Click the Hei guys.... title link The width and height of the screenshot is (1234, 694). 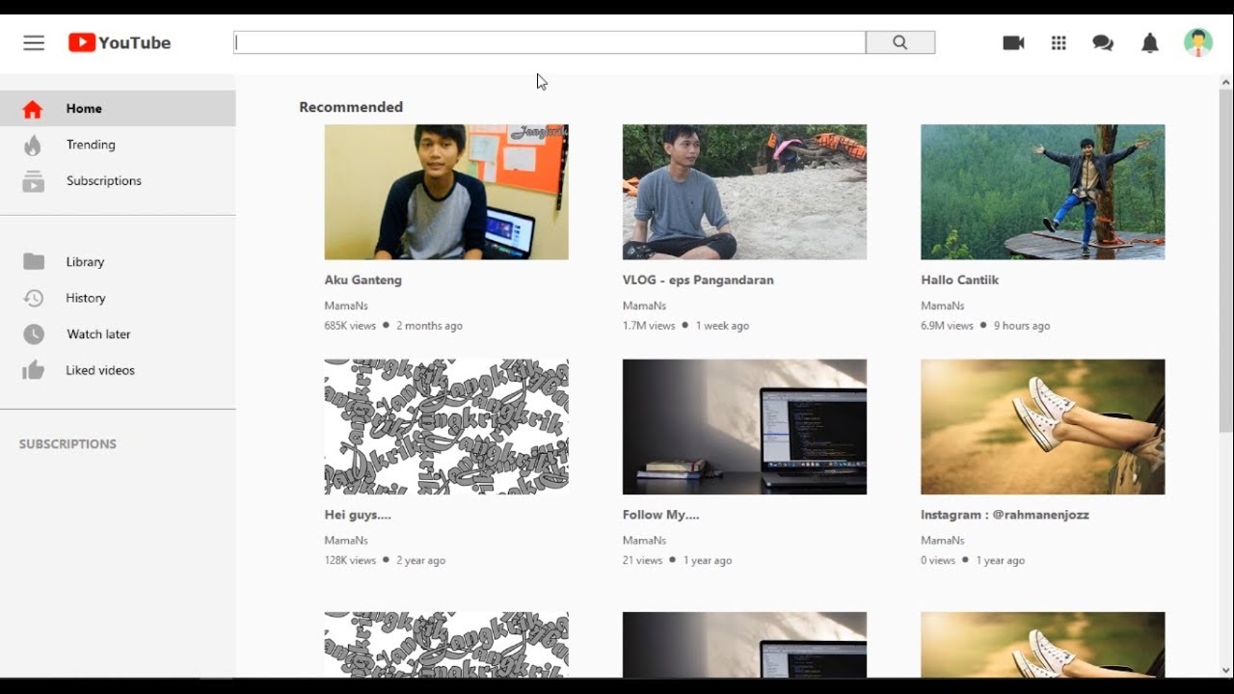(358, 515)
